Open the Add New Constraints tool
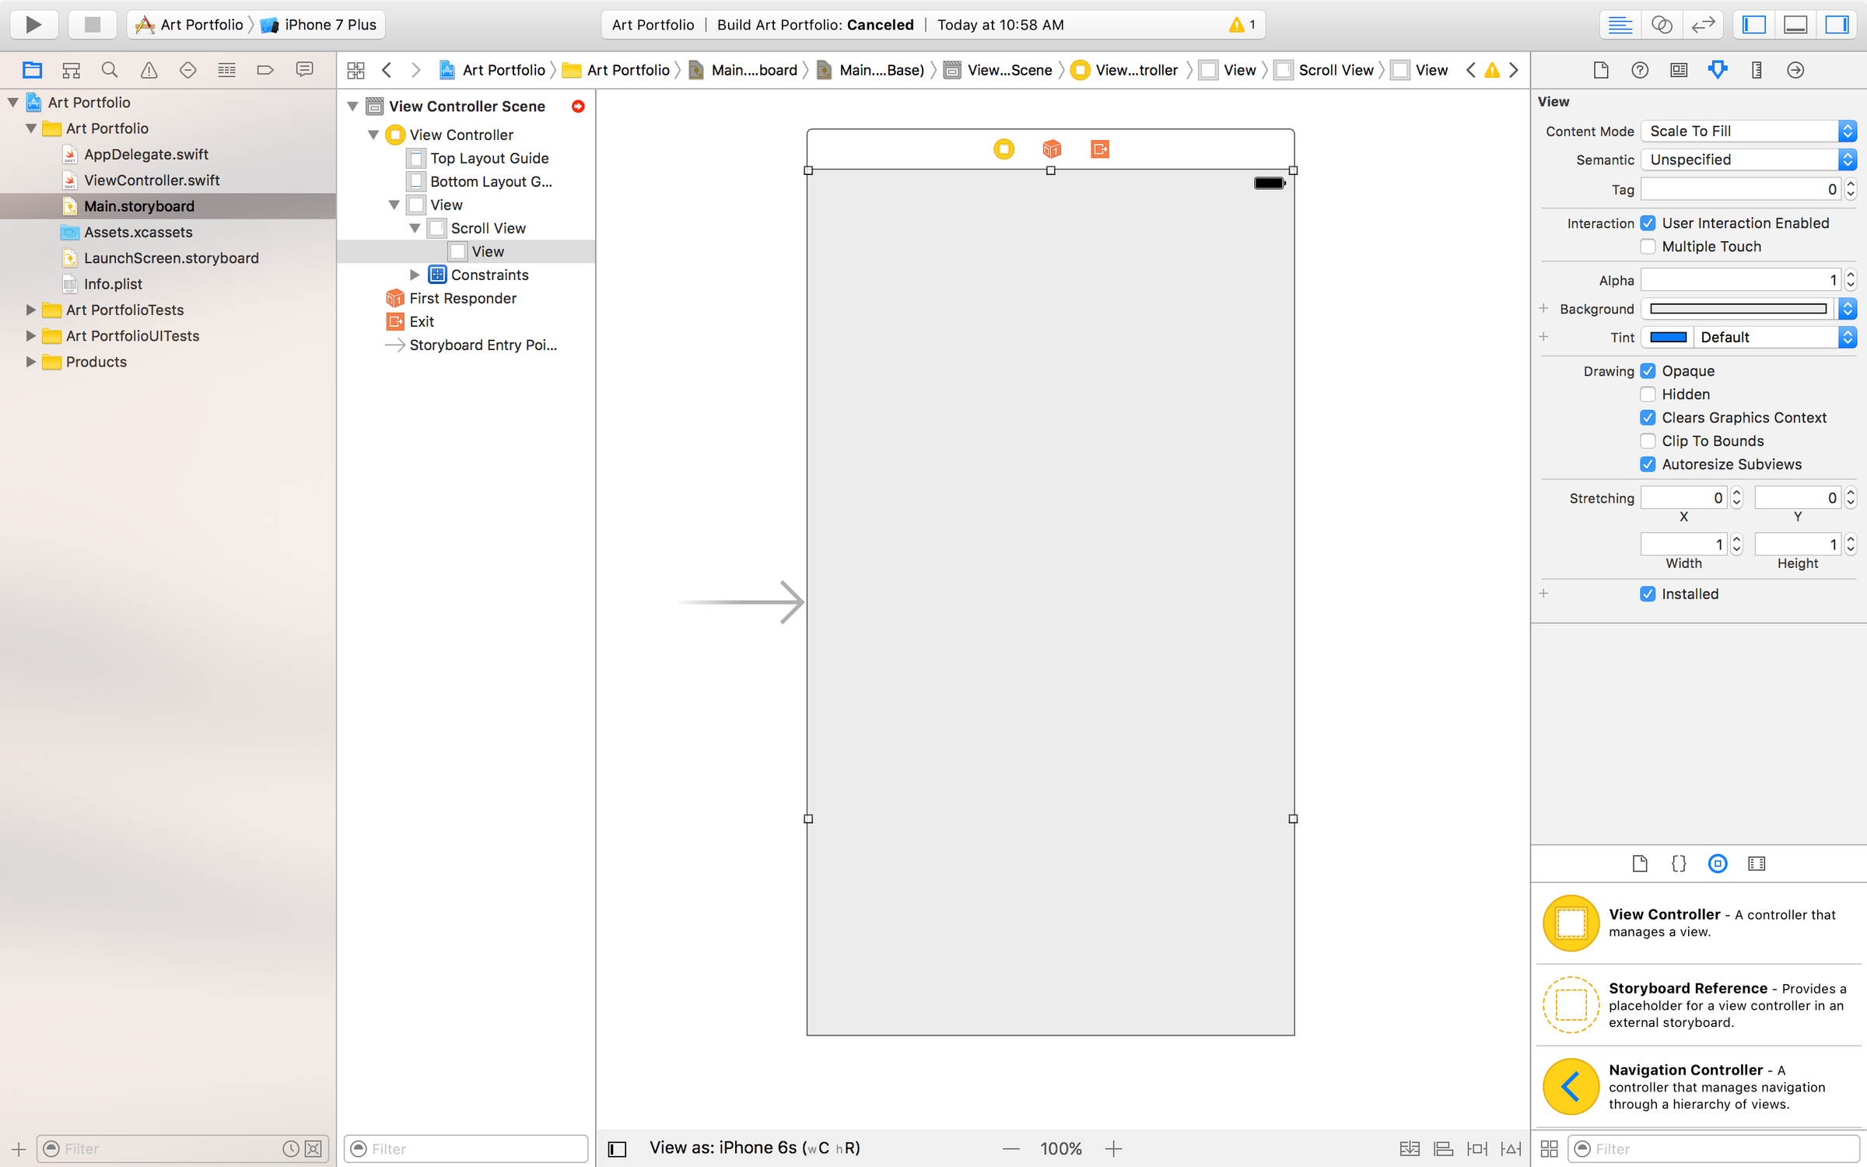The image size is (1867, 1167). coord(1476,1148)
